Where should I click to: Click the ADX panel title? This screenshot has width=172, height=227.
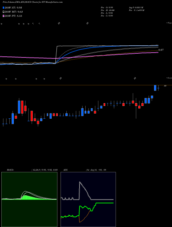66,170
